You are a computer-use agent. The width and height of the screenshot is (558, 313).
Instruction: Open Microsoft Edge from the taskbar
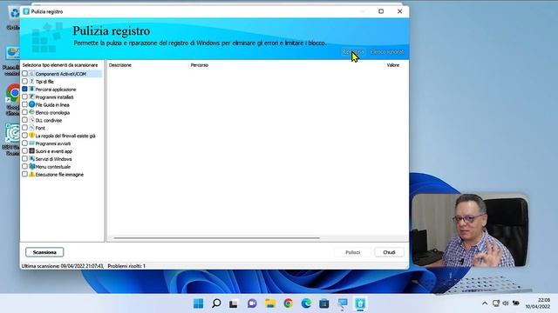point(306,303)
